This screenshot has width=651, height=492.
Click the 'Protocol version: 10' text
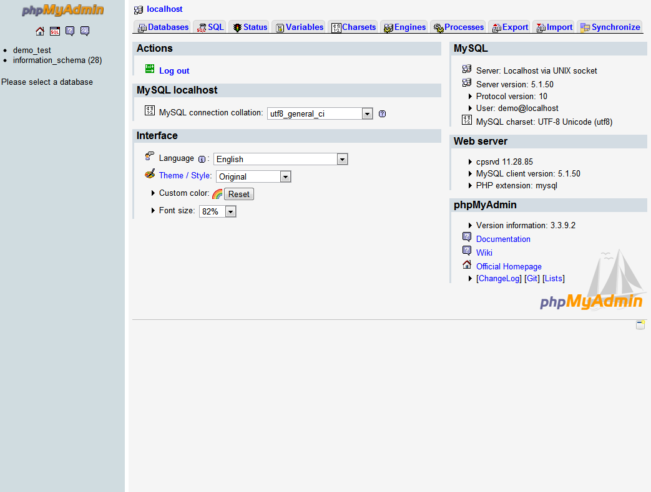pyautogui.click(x=512, y=96)
